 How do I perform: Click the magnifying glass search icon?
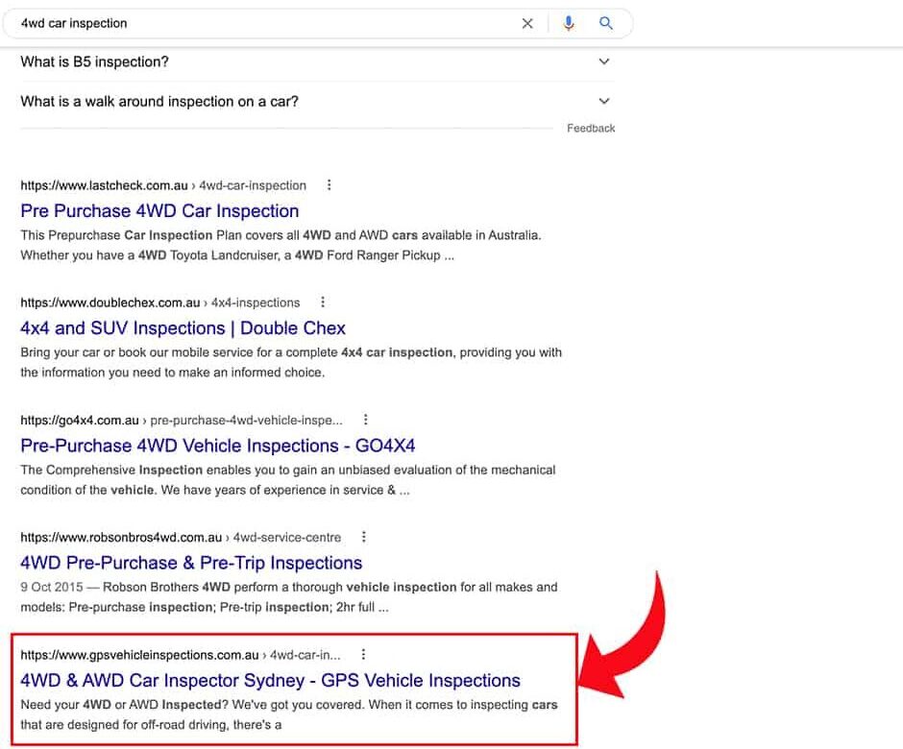pos(606,23)
